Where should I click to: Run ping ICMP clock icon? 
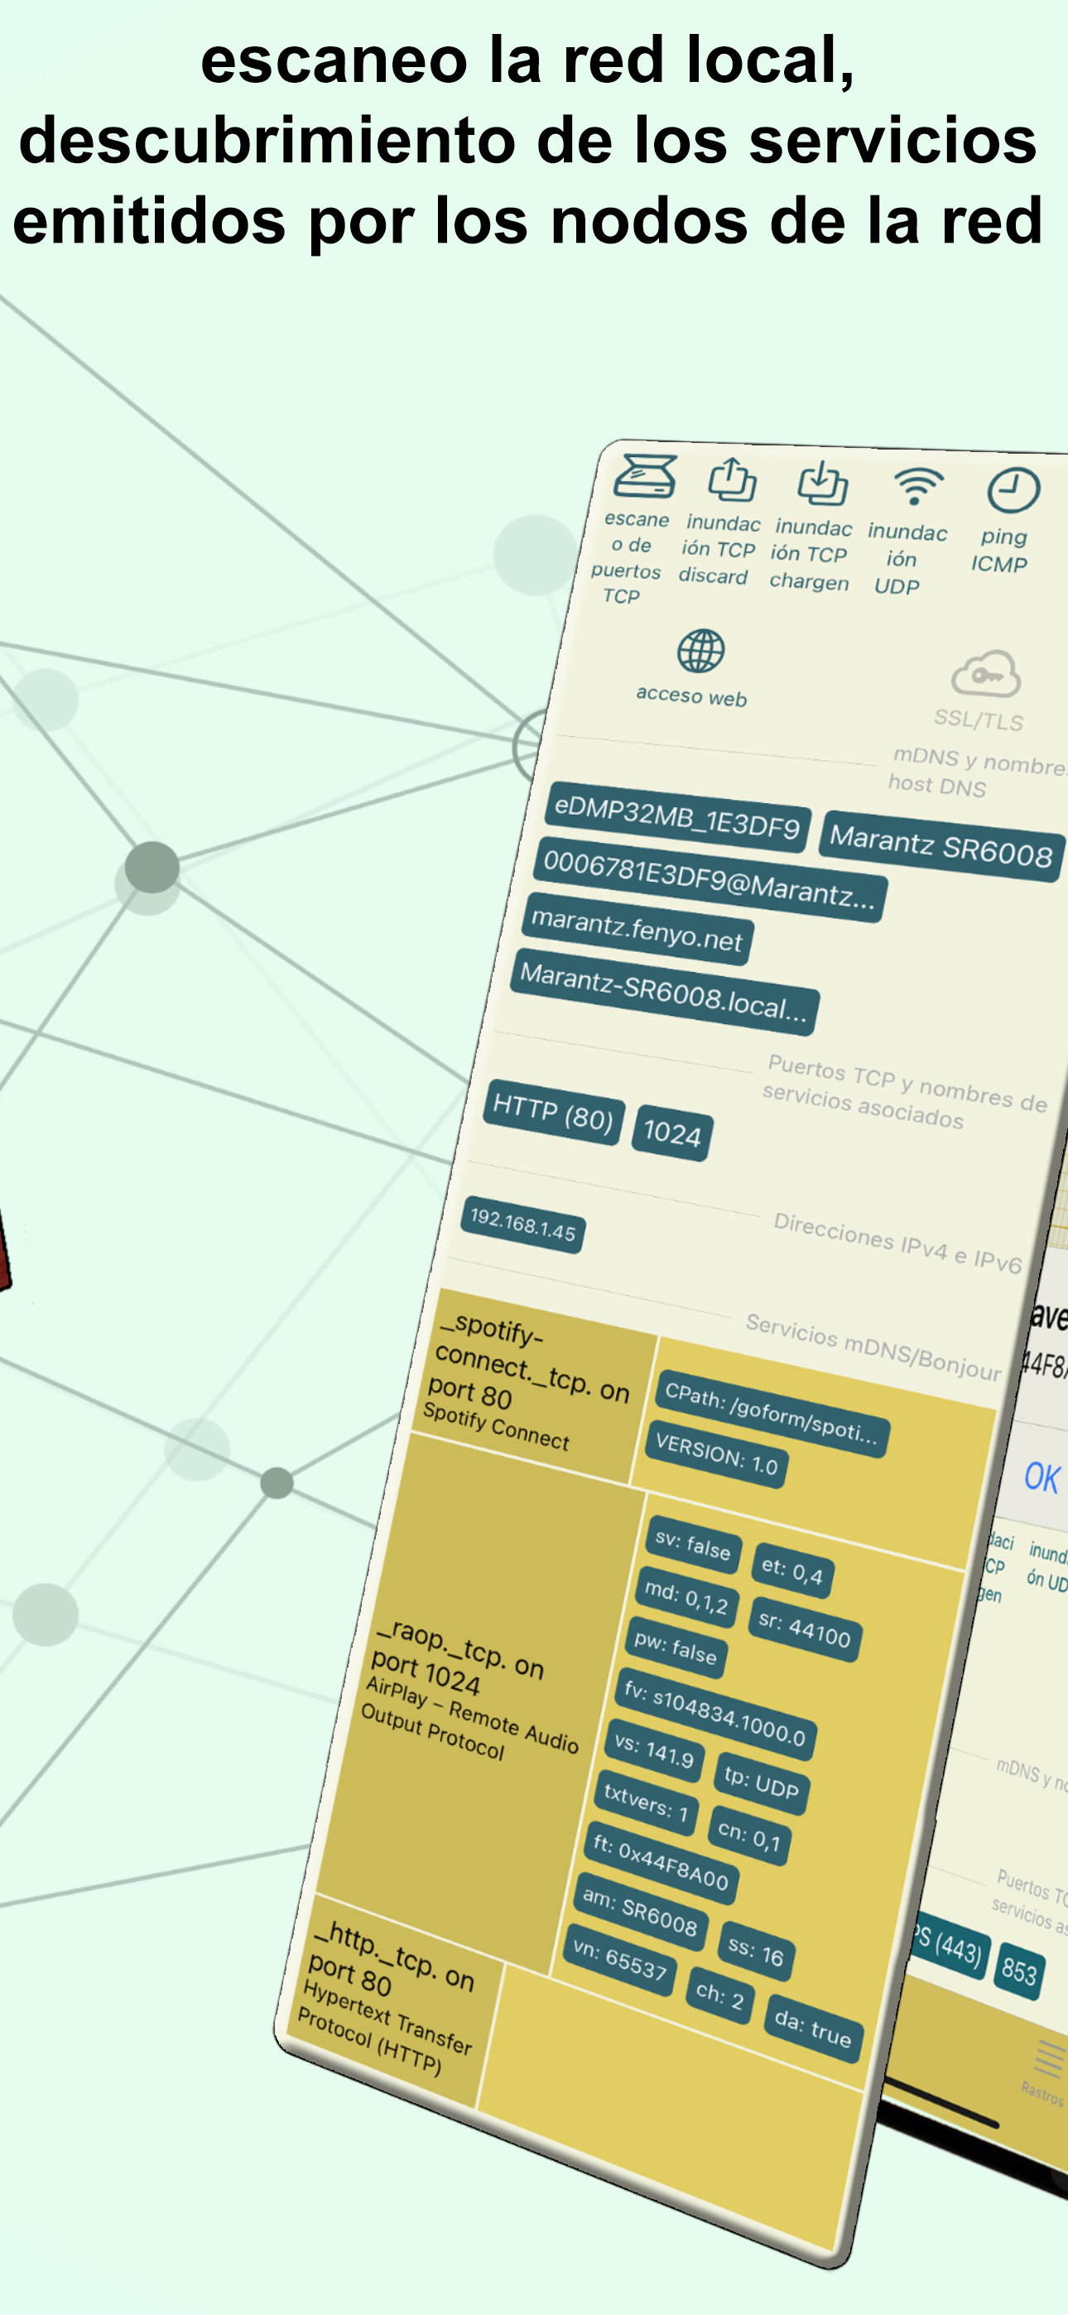(1013, 491)
